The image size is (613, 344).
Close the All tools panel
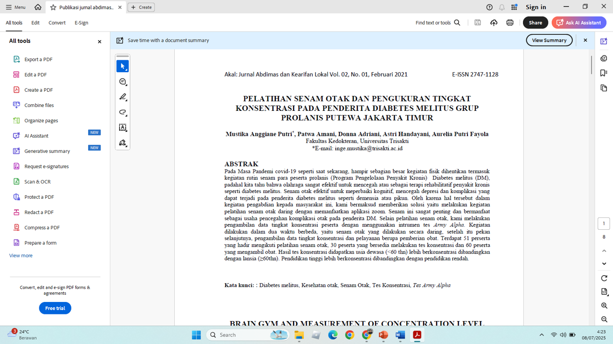tap(100, 42)
